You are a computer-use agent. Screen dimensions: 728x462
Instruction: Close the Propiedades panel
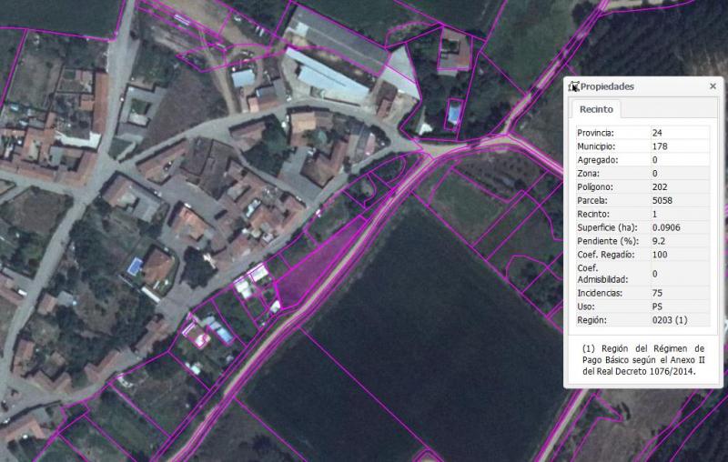pos(713,86)
